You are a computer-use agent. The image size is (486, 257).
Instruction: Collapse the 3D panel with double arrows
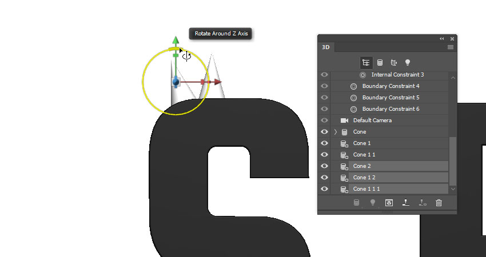tap(441, 39)
